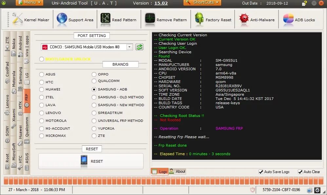Open the Motorola side tab
This screenshot has height=195, width=327.
click(13, 82)
